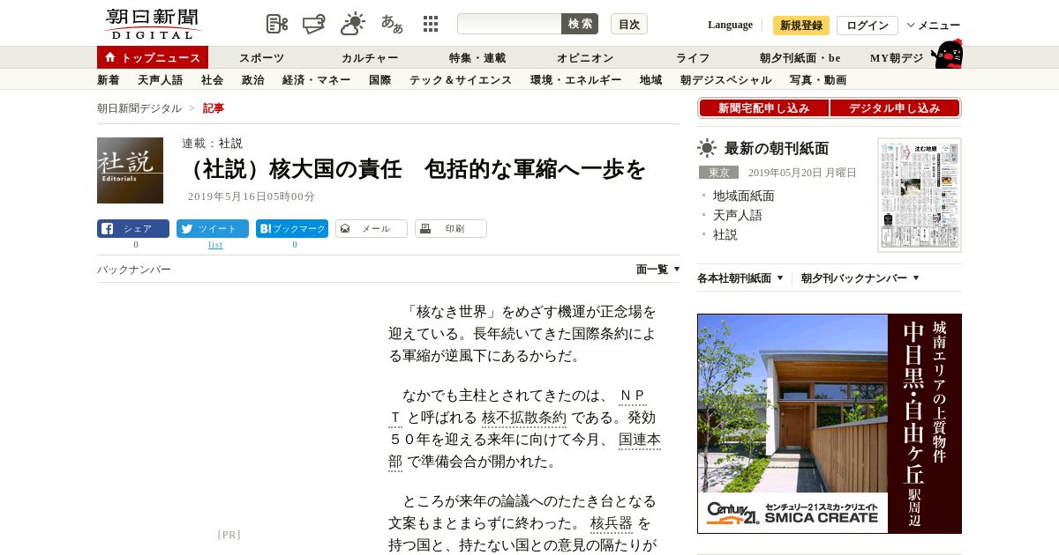
Task: Change font size with あぁ icon
Action: [392, 24]
